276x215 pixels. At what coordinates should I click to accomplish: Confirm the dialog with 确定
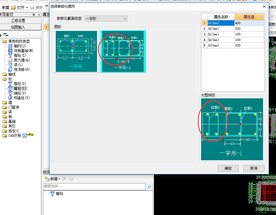tap(228, 168)
